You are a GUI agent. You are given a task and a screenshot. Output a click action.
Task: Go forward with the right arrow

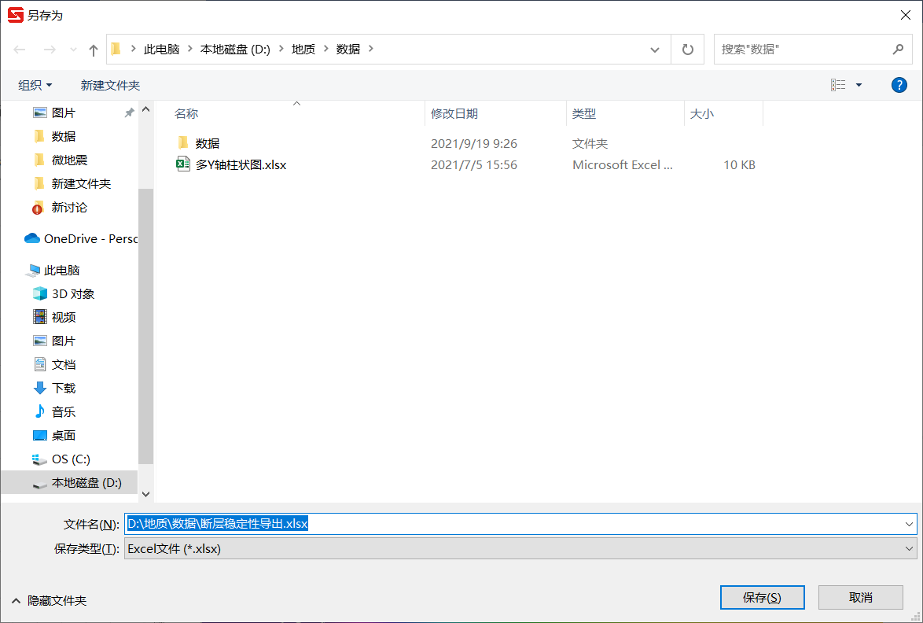coord(50,50)
